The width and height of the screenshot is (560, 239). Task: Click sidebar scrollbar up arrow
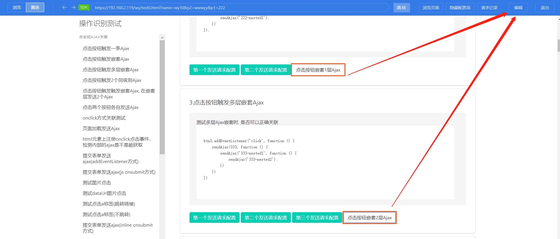(x=162, y=37)
